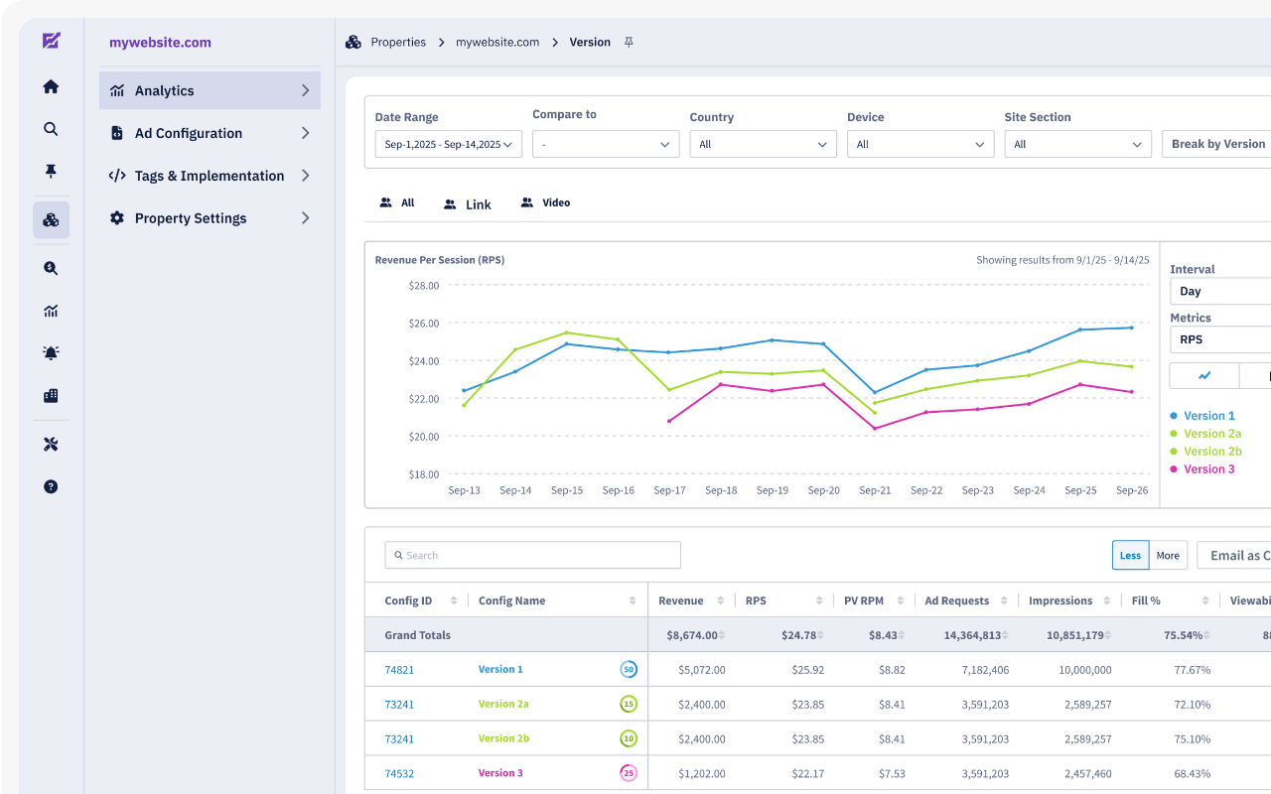This screenshot has height=794, width=1271.
Task: Click the Version 1 Fill % value 77.67%
Action: 1192,670
